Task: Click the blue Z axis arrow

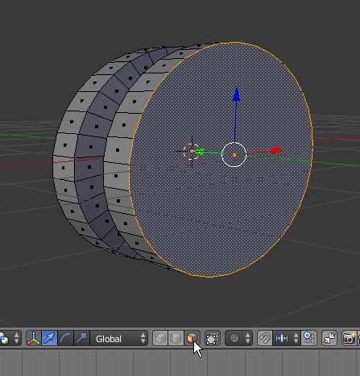Action: point(237,94)
